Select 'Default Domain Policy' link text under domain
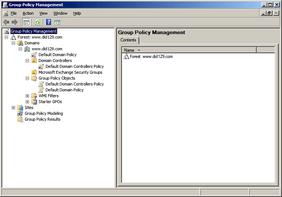This screenshot has width=282, height=197. (58, 55)
